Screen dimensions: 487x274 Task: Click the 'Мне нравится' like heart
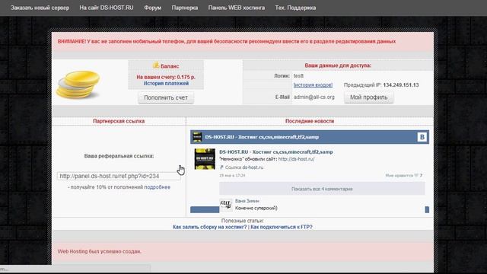(x=416, y=176)
